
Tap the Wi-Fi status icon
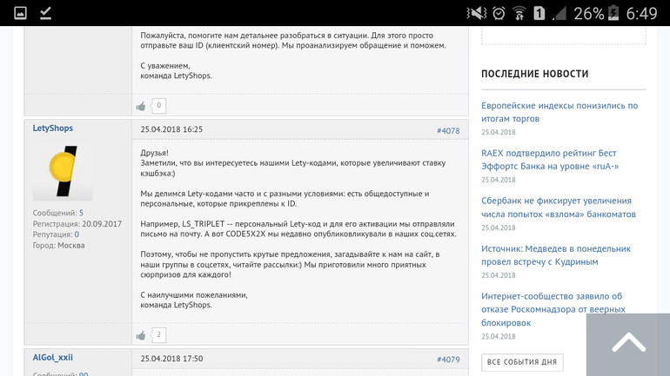tap(519, 13)
